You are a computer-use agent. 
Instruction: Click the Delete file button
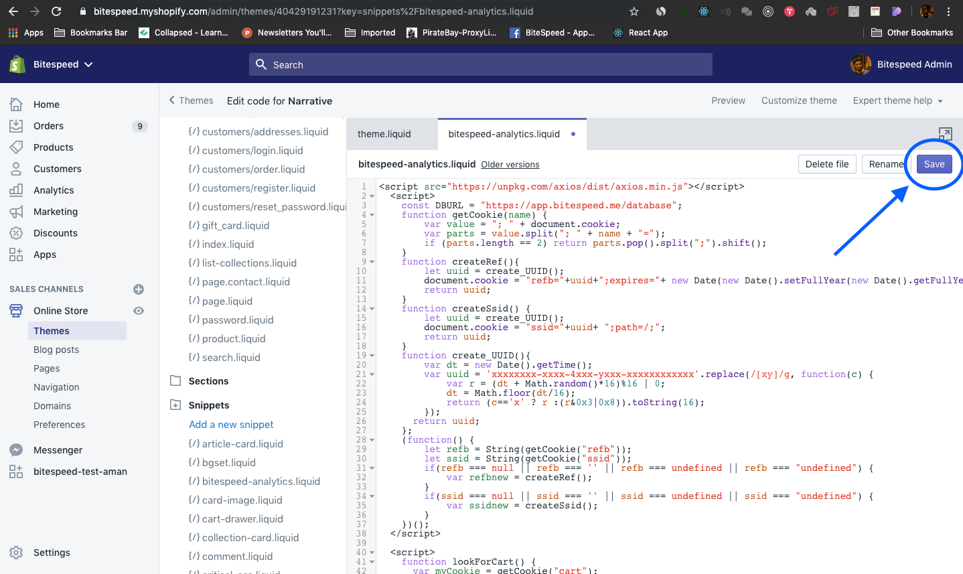click(x=827, y=164)
